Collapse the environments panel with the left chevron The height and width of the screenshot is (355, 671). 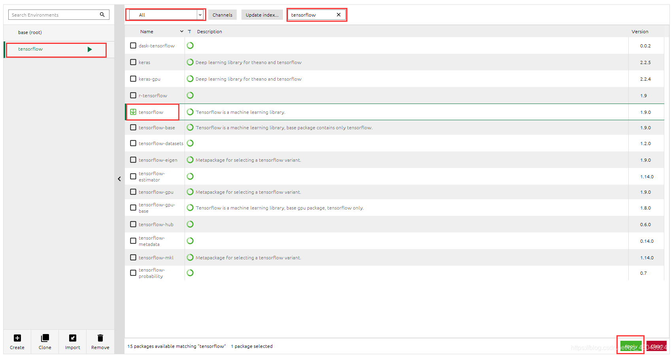(119, 179)
